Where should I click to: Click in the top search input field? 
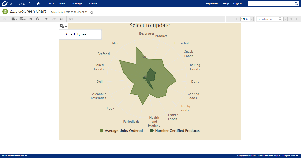click(x=271, y=3)
